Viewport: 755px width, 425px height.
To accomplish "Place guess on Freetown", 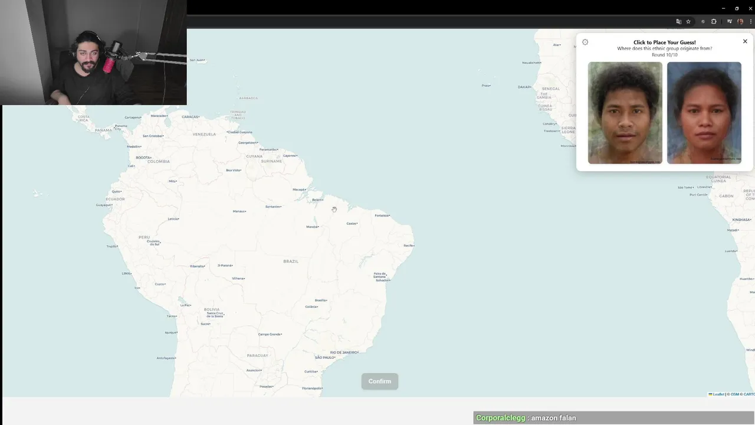I will [552, 130].
